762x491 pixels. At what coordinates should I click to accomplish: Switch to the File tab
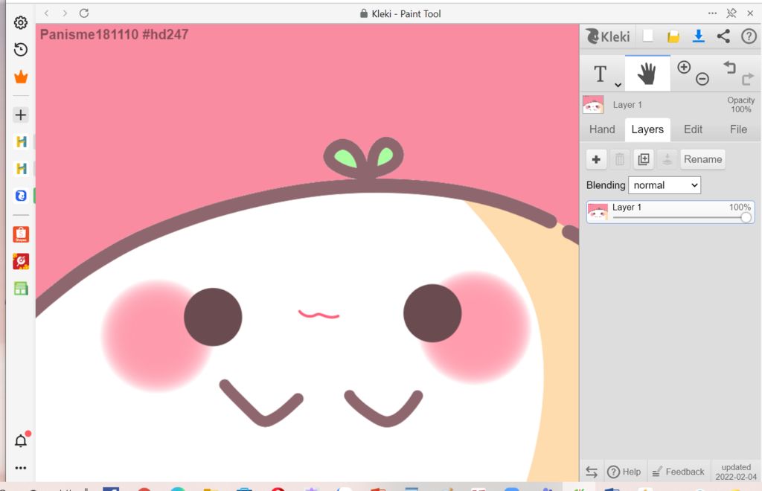coord(738,129)
